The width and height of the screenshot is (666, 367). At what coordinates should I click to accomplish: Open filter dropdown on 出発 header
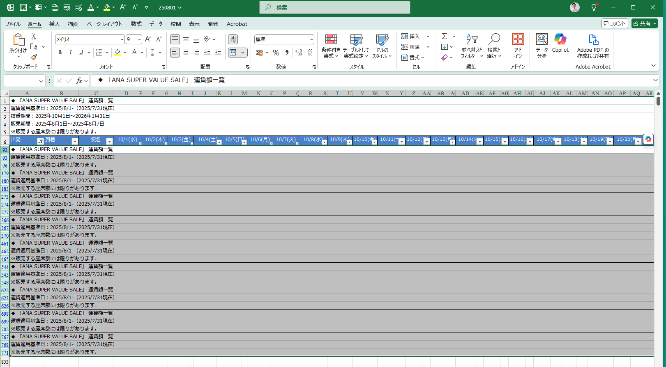[x=40, y=142]
